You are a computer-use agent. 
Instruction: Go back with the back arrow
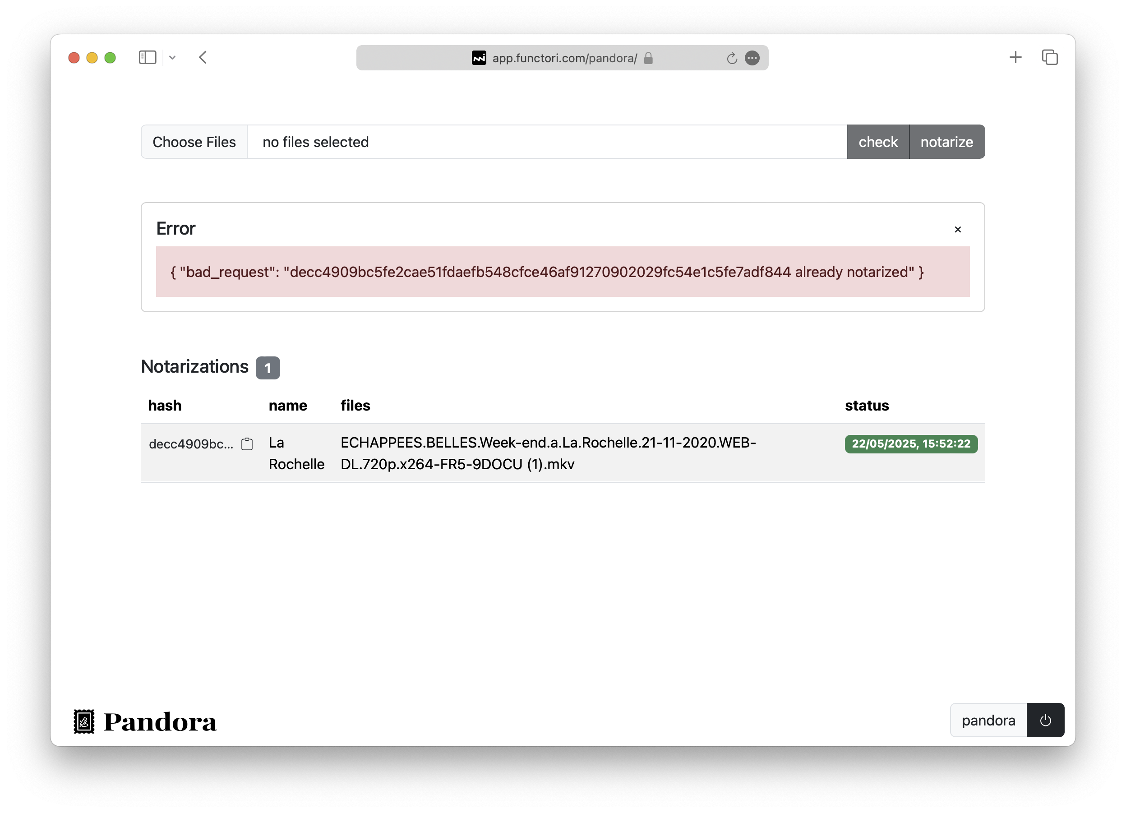(x=203, y=58)
